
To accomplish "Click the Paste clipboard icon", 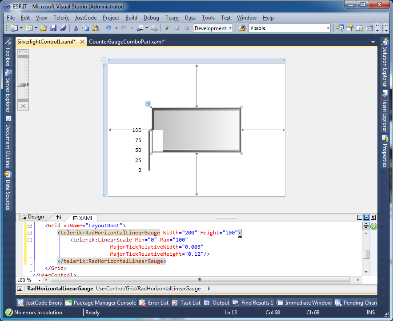I will pos(95,28).
